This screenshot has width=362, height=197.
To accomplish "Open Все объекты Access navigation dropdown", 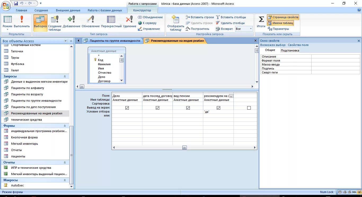I will pyautogui.click(x=66, y=41).
